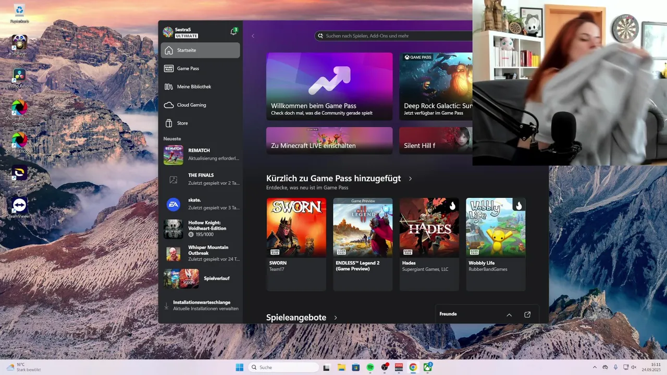Viewport: 667px width, 375px height.
Task: Click the EA skate. game icon
Action: [x=174, y=205]
